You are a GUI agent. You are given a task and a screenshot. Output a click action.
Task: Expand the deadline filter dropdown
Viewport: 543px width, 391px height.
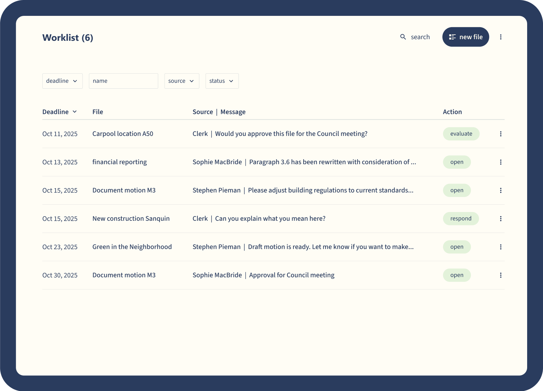pyautogui.click(x=62, y=81)
